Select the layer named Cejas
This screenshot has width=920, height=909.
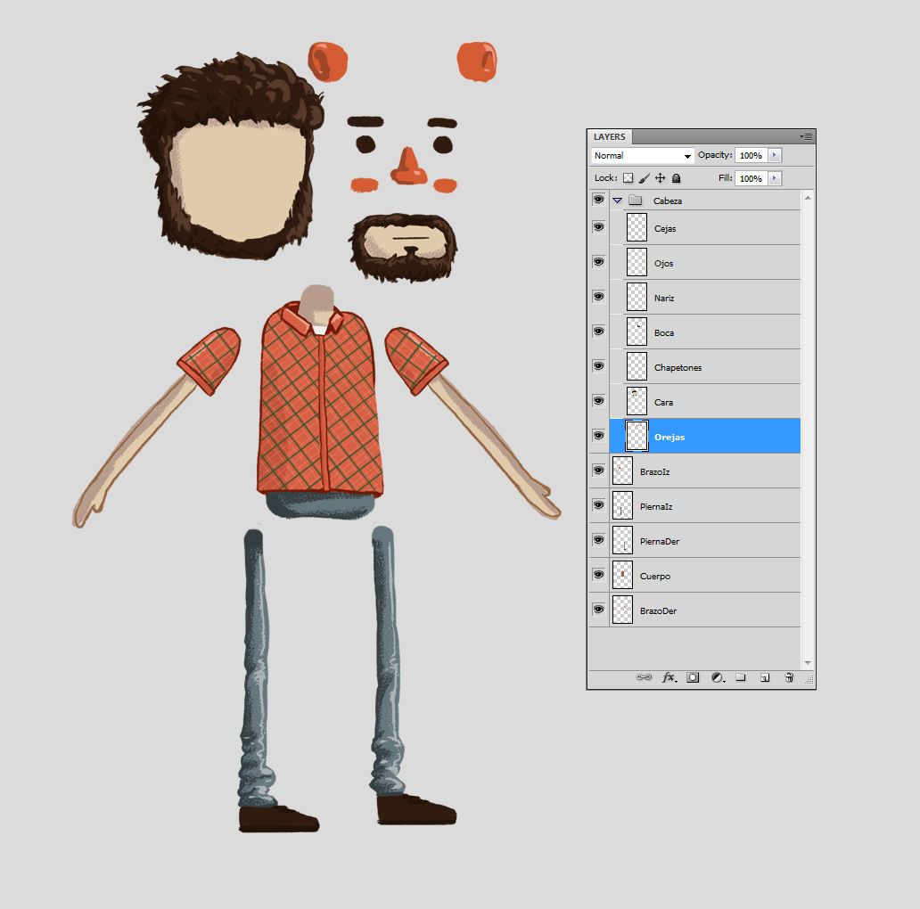(x=665, y=229)
